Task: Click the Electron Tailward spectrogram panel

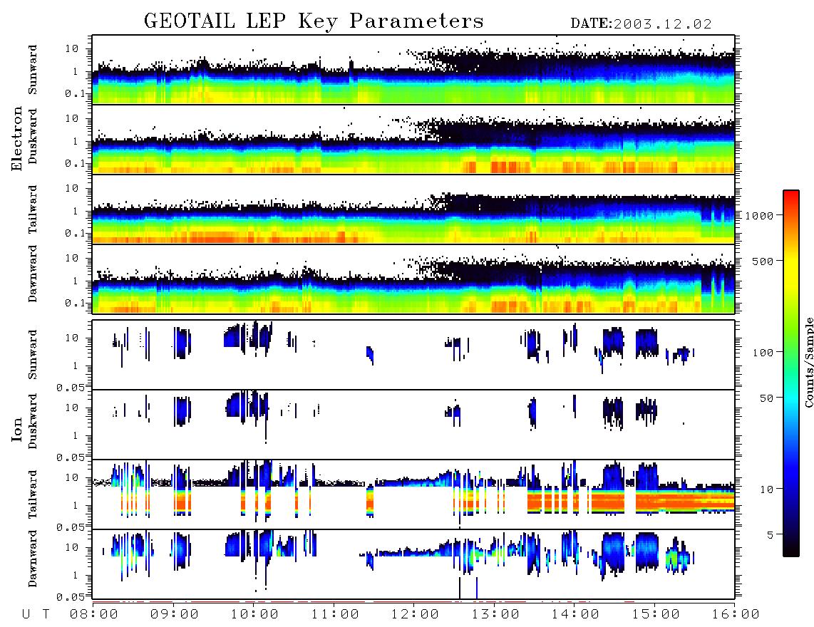Action: tap(413, 209)
